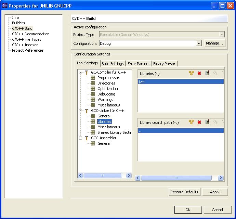Move entry up in Library search path (-L) toolbar
The height and width of the screenshot is (219, 236).
click(215, 122)
